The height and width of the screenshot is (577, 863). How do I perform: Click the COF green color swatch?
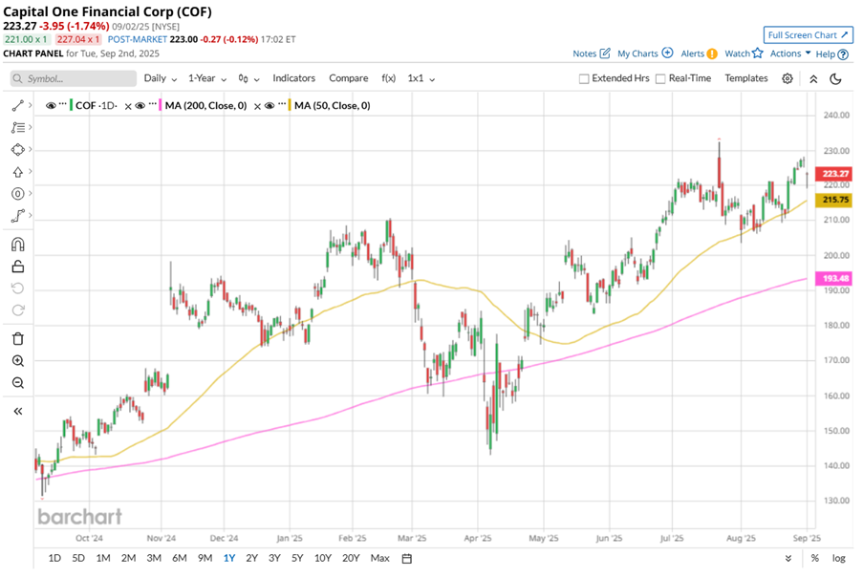click(71, 105)
